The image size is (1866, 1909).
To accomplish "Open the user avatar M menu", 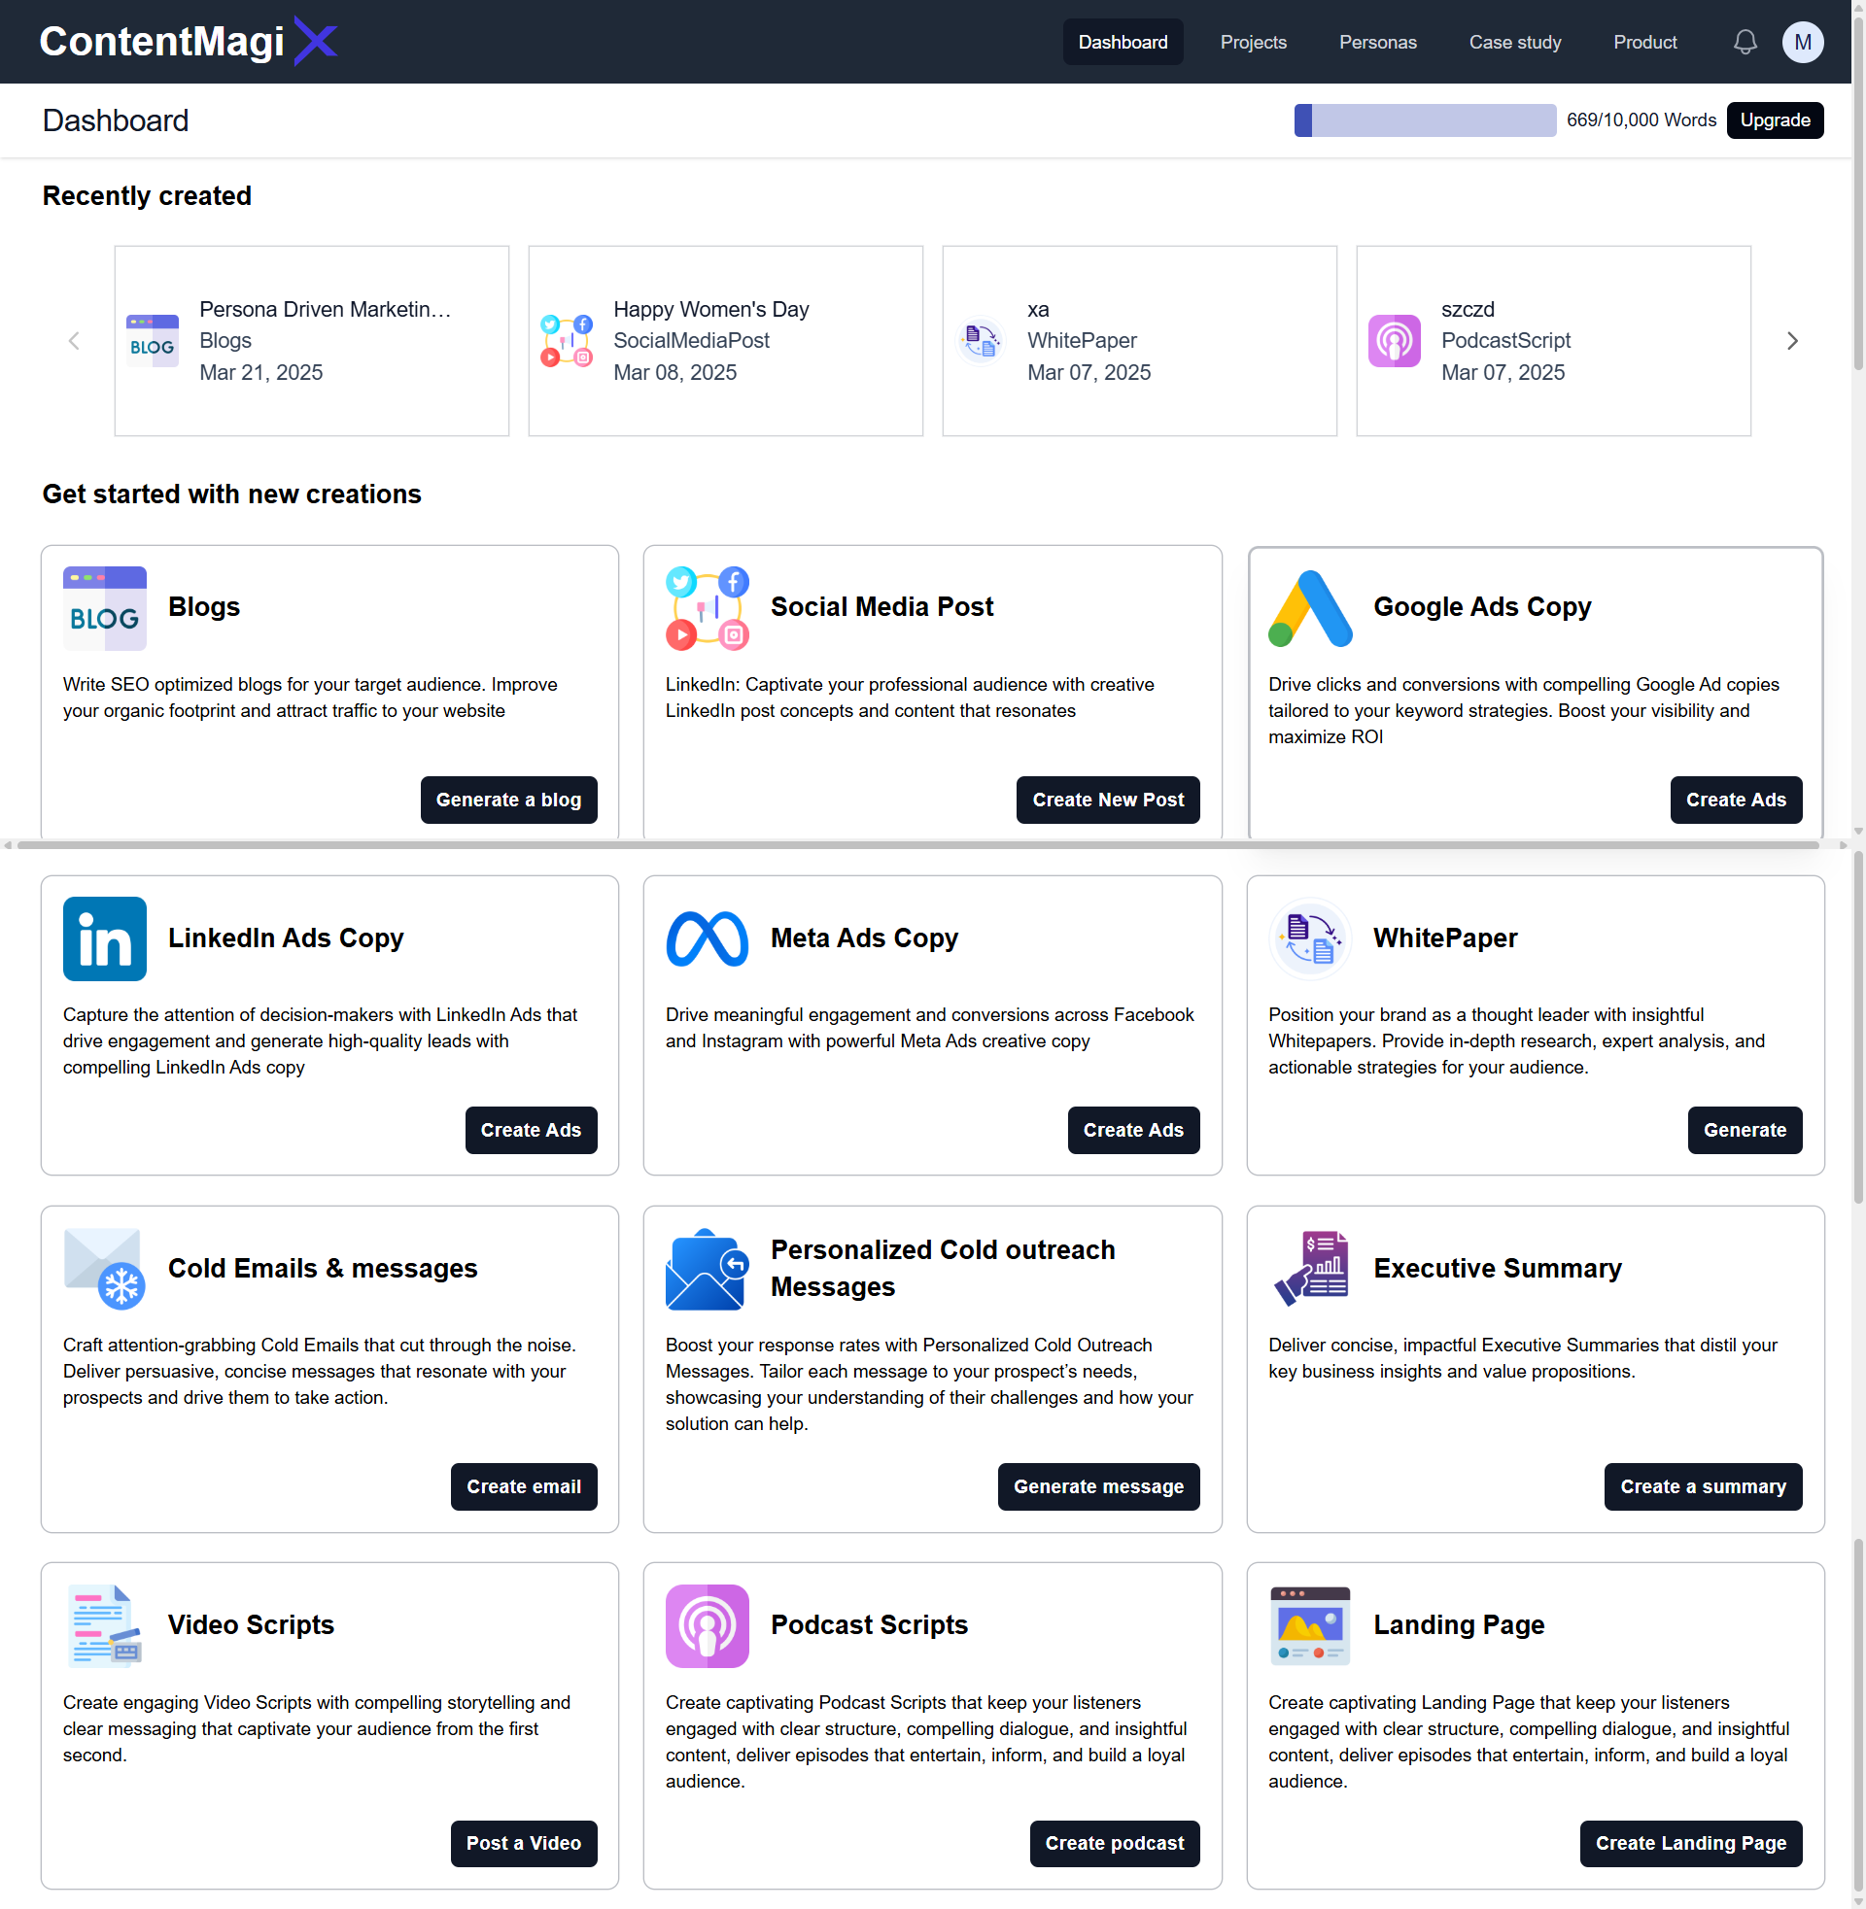I will 1801,42.
